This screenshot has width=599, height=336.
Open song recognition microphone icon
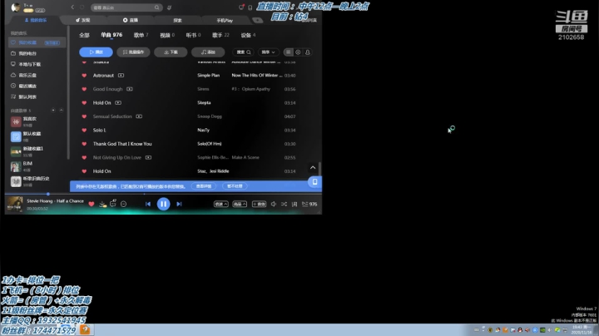(169, 7)
